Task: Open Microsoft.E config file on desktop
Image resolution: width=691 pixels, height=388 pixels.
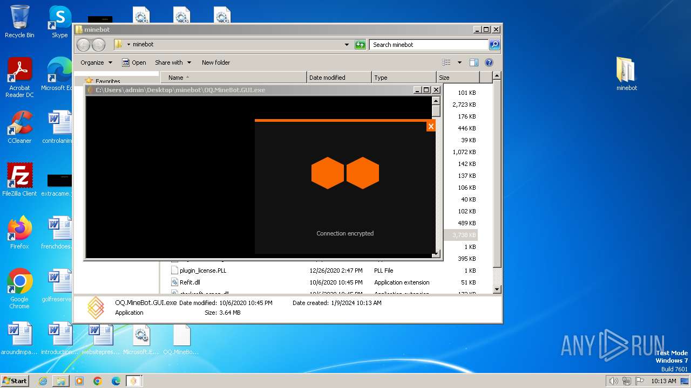Action: click(141, 338)
